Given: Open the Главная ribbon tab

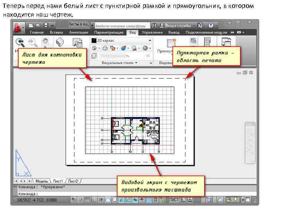Looking at the screenshot, I should click(37, 32).
